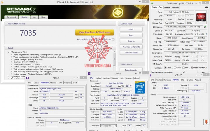Viewport: 210px width, 131px height.
Task: Click the Bus Interface question mark icon
Action: pyautogui.click(x=206, y=34)
